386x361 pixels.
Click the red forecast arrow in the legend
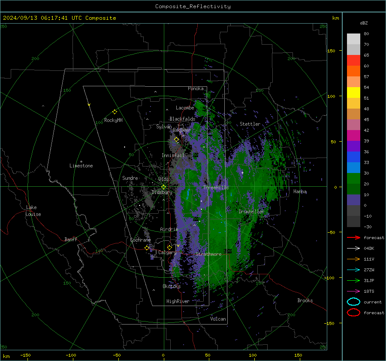[x=353, y=237]
